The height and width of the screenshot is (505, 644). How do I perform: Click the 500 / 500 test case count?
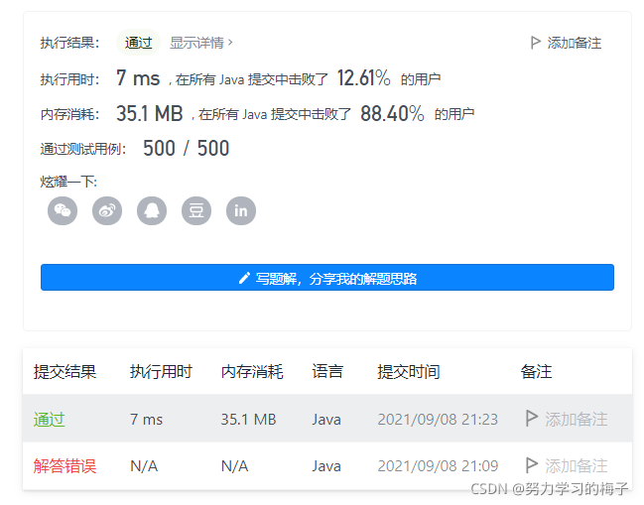[x=186, y=148]
